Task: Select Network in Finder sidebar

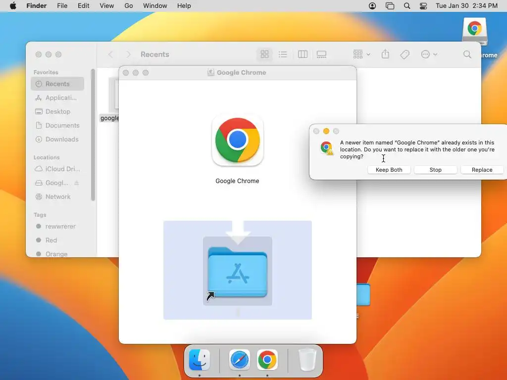Action: point(57,196)
